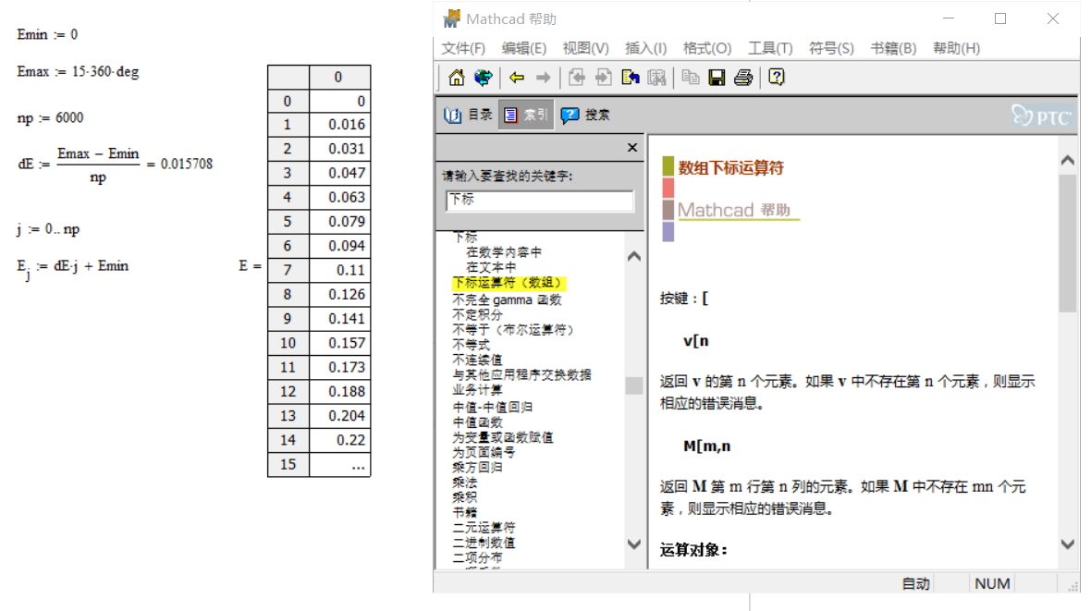Image resolution: width=1091 pixels, height=611 pixels.
Task: Open the web globe icon
Action: click(x=483, y=78)
